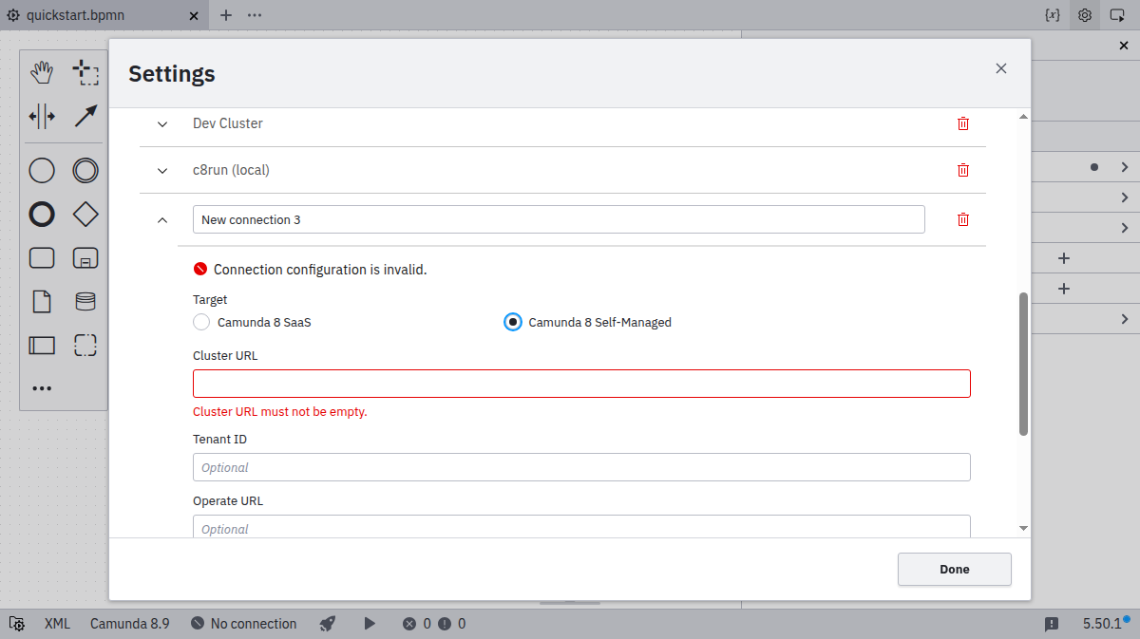Close the quickstart.bpmn tab
Image resolution: width=1140 pixels, height=639 pixels.
pyautogui.click(x=195, y=15)
